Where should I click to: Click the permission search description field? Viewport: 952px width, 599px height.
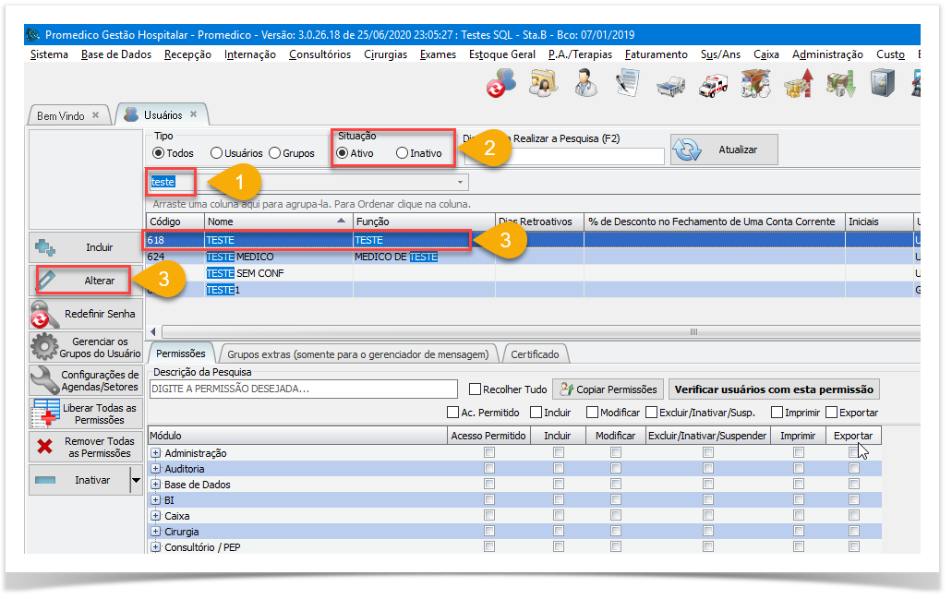303,389
